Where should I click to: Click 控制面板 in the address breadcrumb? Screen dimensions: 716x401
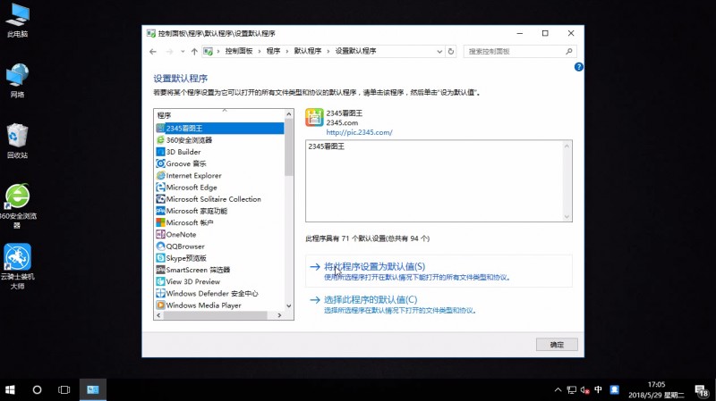pos(238,51)
